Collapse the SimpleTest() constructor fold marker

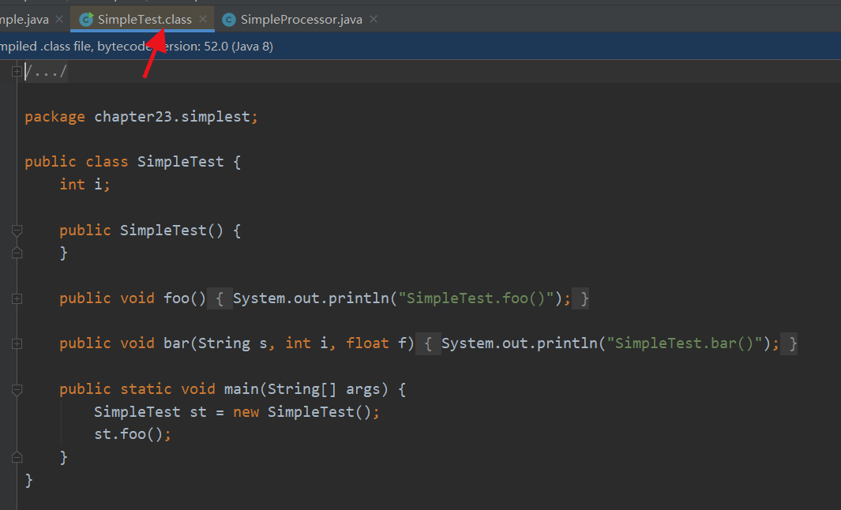click(x=17, y=231)
